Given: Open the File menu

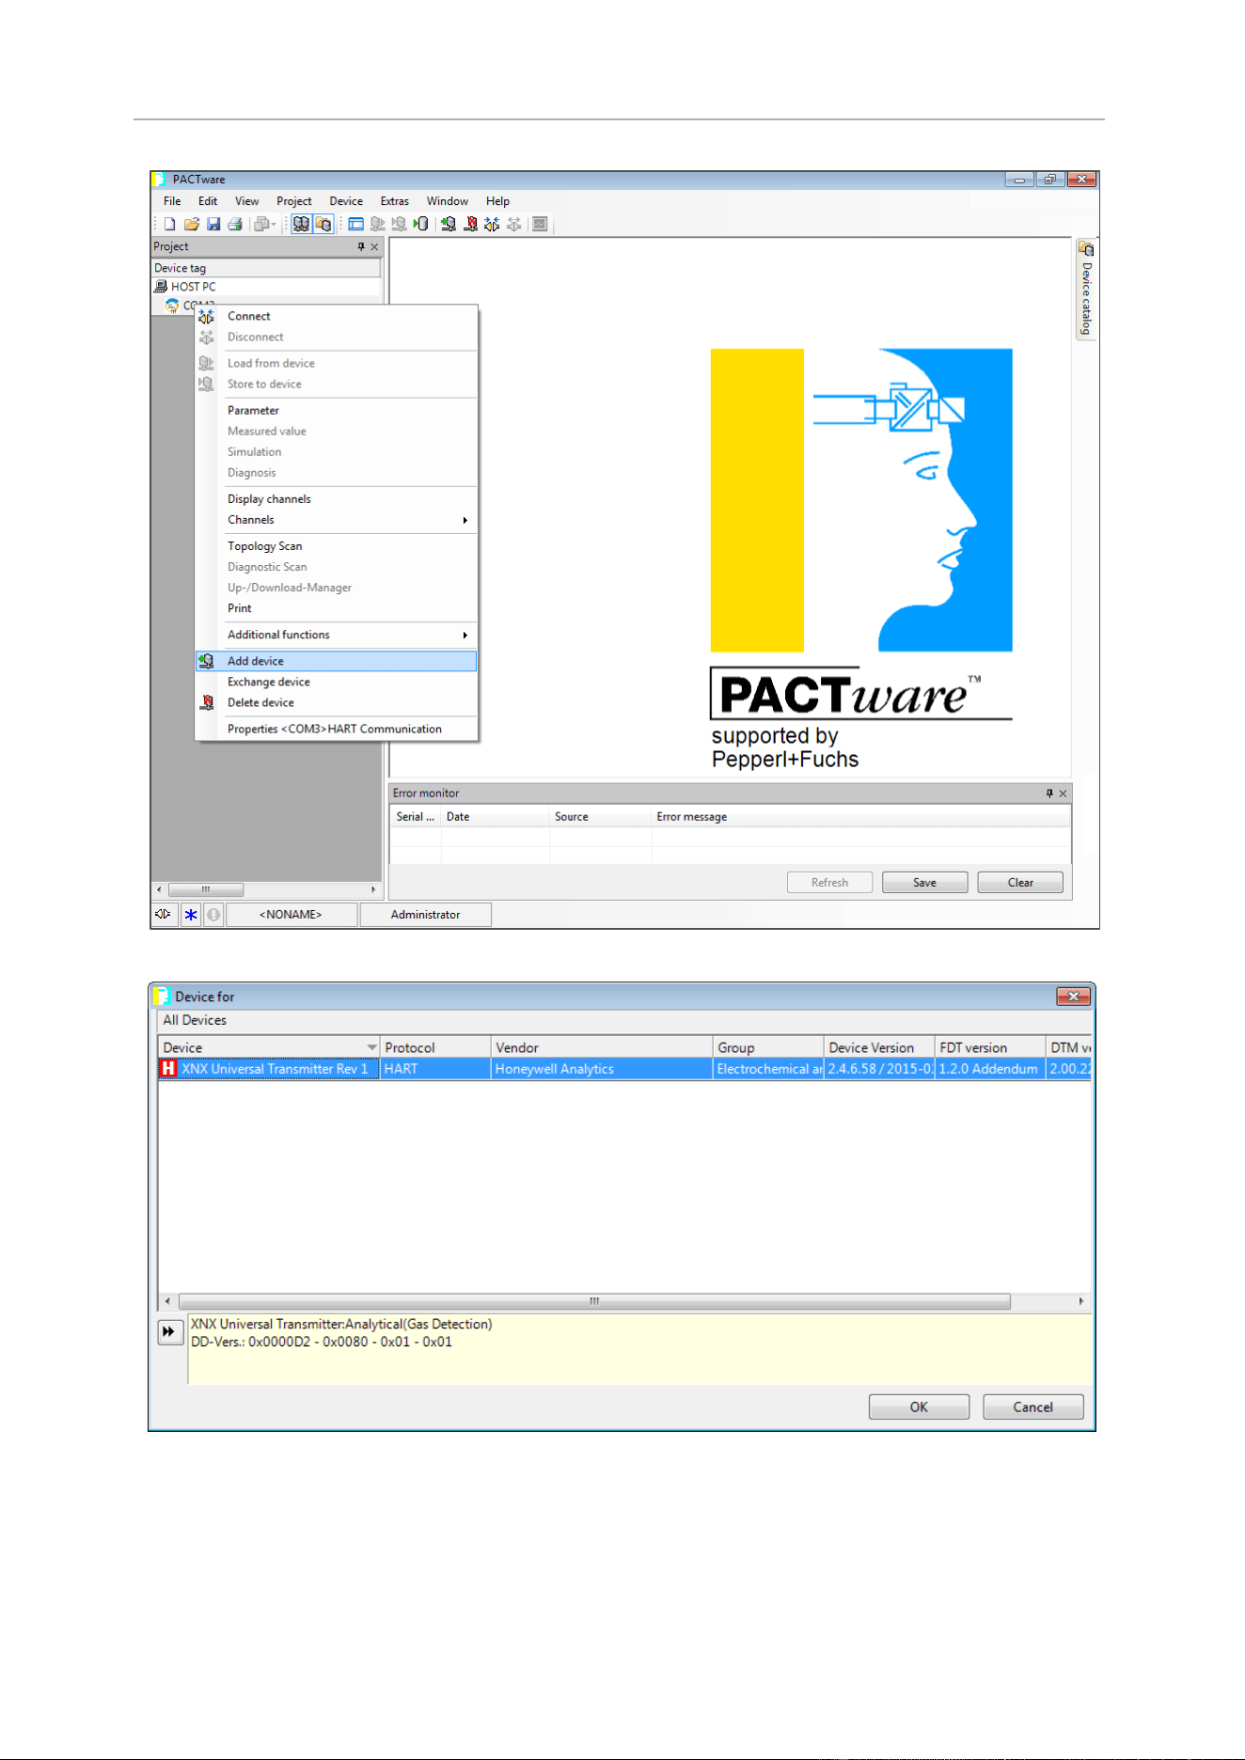Looking at the screenshot, I should [172, 201].
